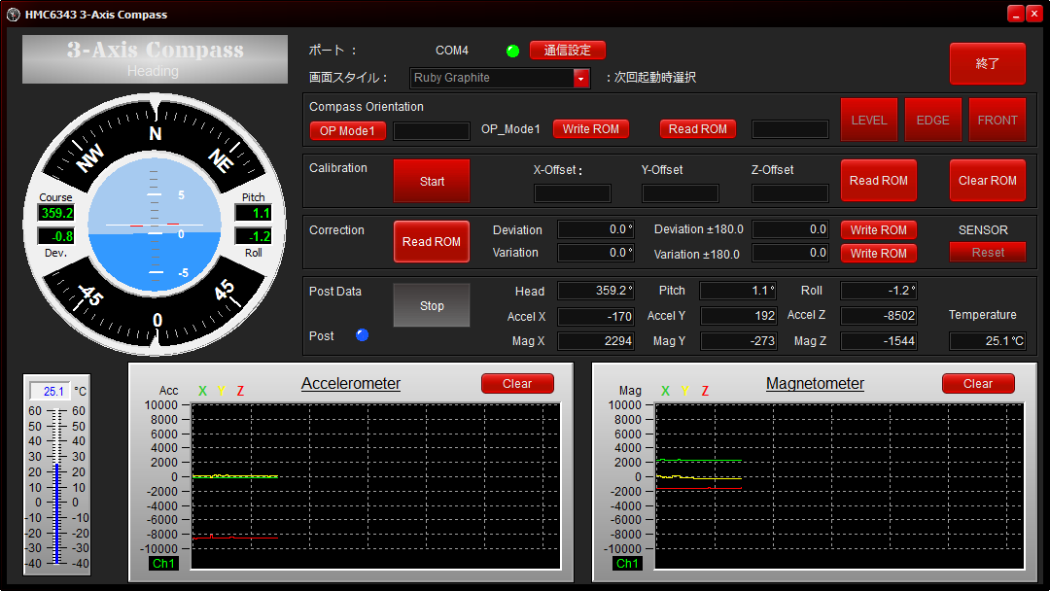Click the Mag Z value field

tap(879, 341)
